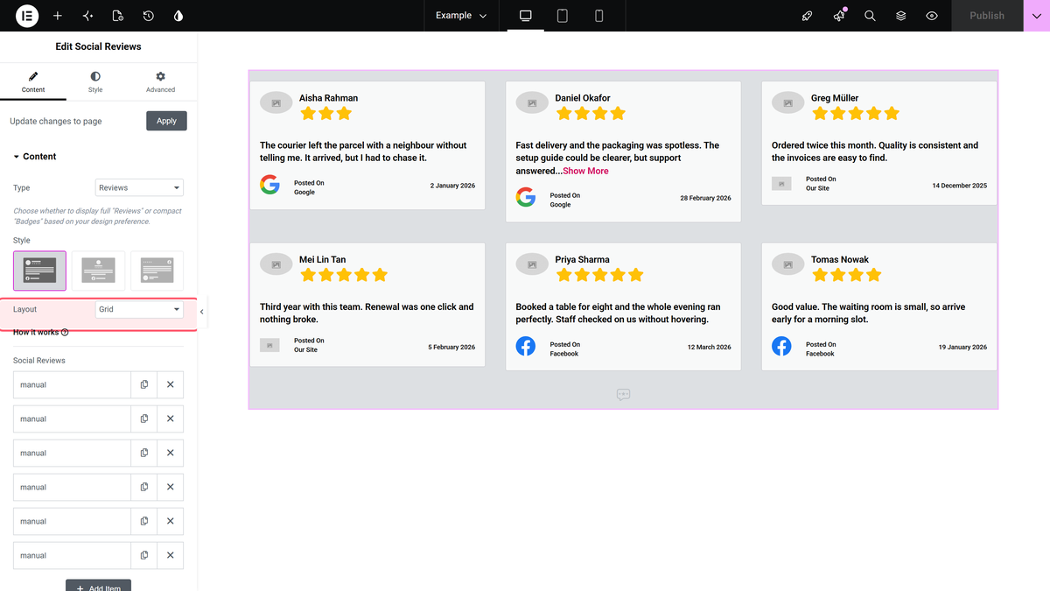Remove the sixth manual review item
Image resolution: width=1050 pixels, height=591 pixels.
pyautogui.click(x=171, y=555)
